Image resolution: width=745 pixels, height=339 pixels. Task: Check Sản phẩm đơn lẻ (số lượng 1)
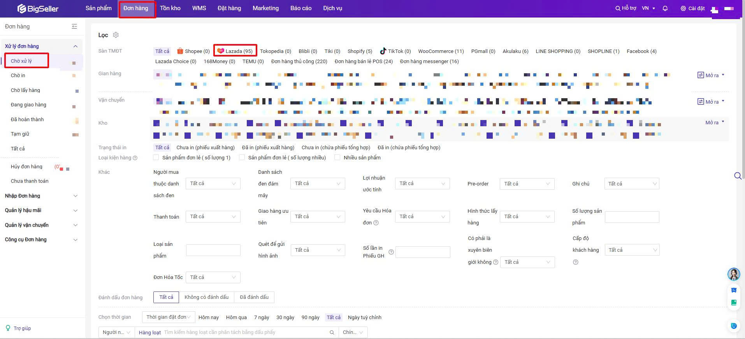pyautogui.click(x=156, y=157)
